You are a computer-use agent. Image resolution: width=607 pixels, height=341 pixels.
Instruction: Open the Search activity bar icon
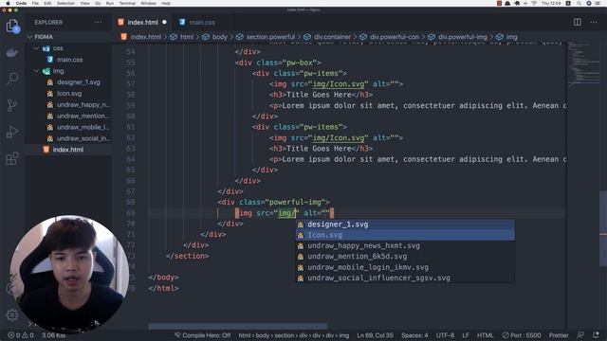click(x=12, y=79)
